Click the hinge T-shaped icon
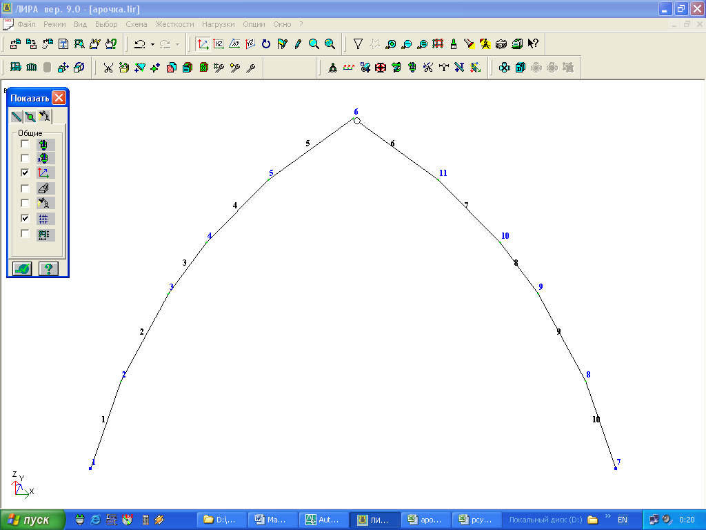This screenshot has width=706, height=530. click(x=444, y=68)
